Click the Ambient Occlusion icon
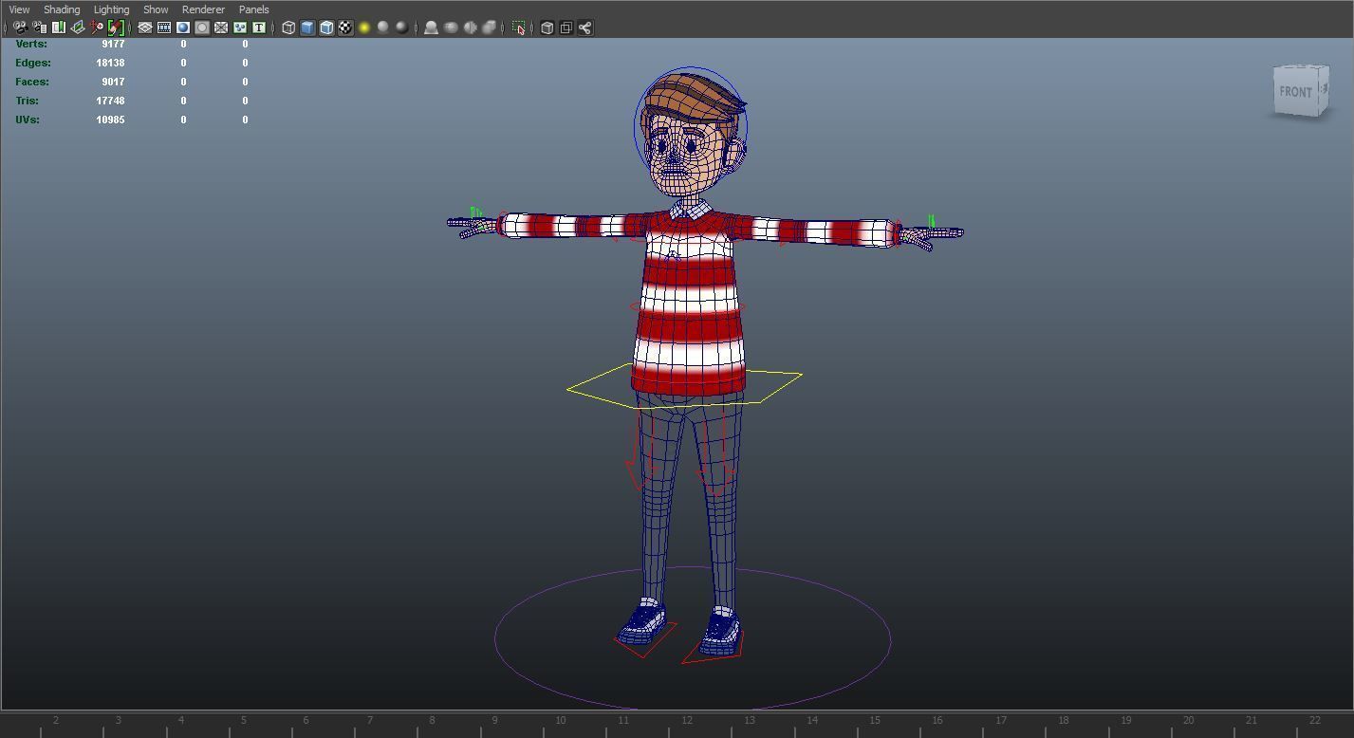Viewport: 1354px width, 738px height. click(431, 28)
